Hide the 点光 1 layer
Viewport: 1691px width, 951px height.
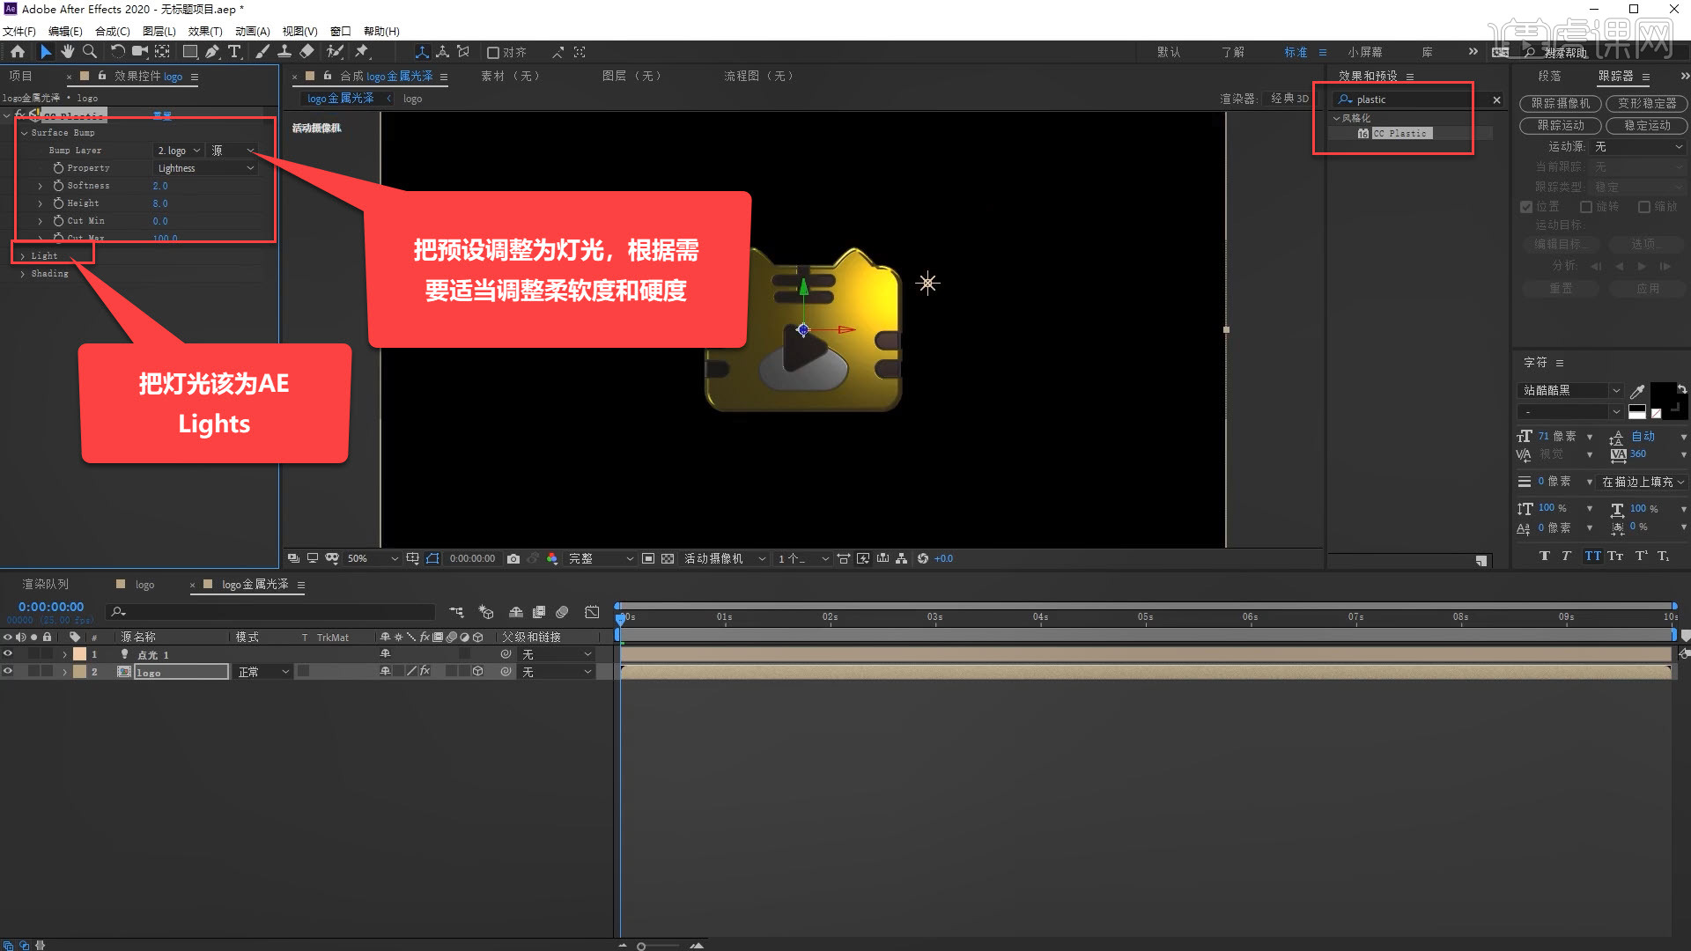pyautogui.click(x=8, y=654)
